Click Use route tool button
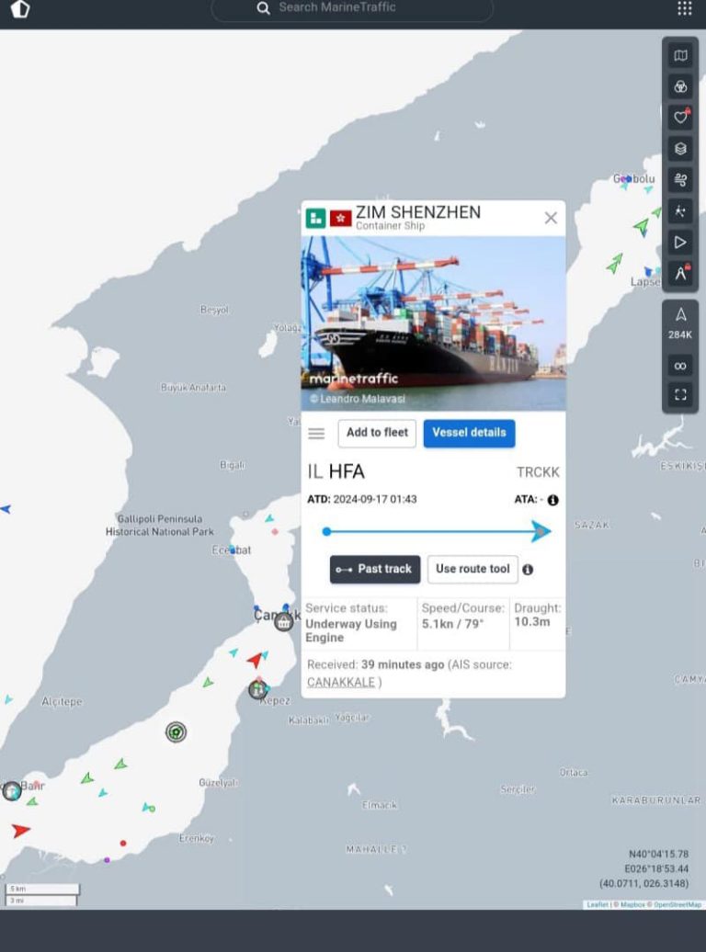The image size is (706, 952). coord(473,569)
